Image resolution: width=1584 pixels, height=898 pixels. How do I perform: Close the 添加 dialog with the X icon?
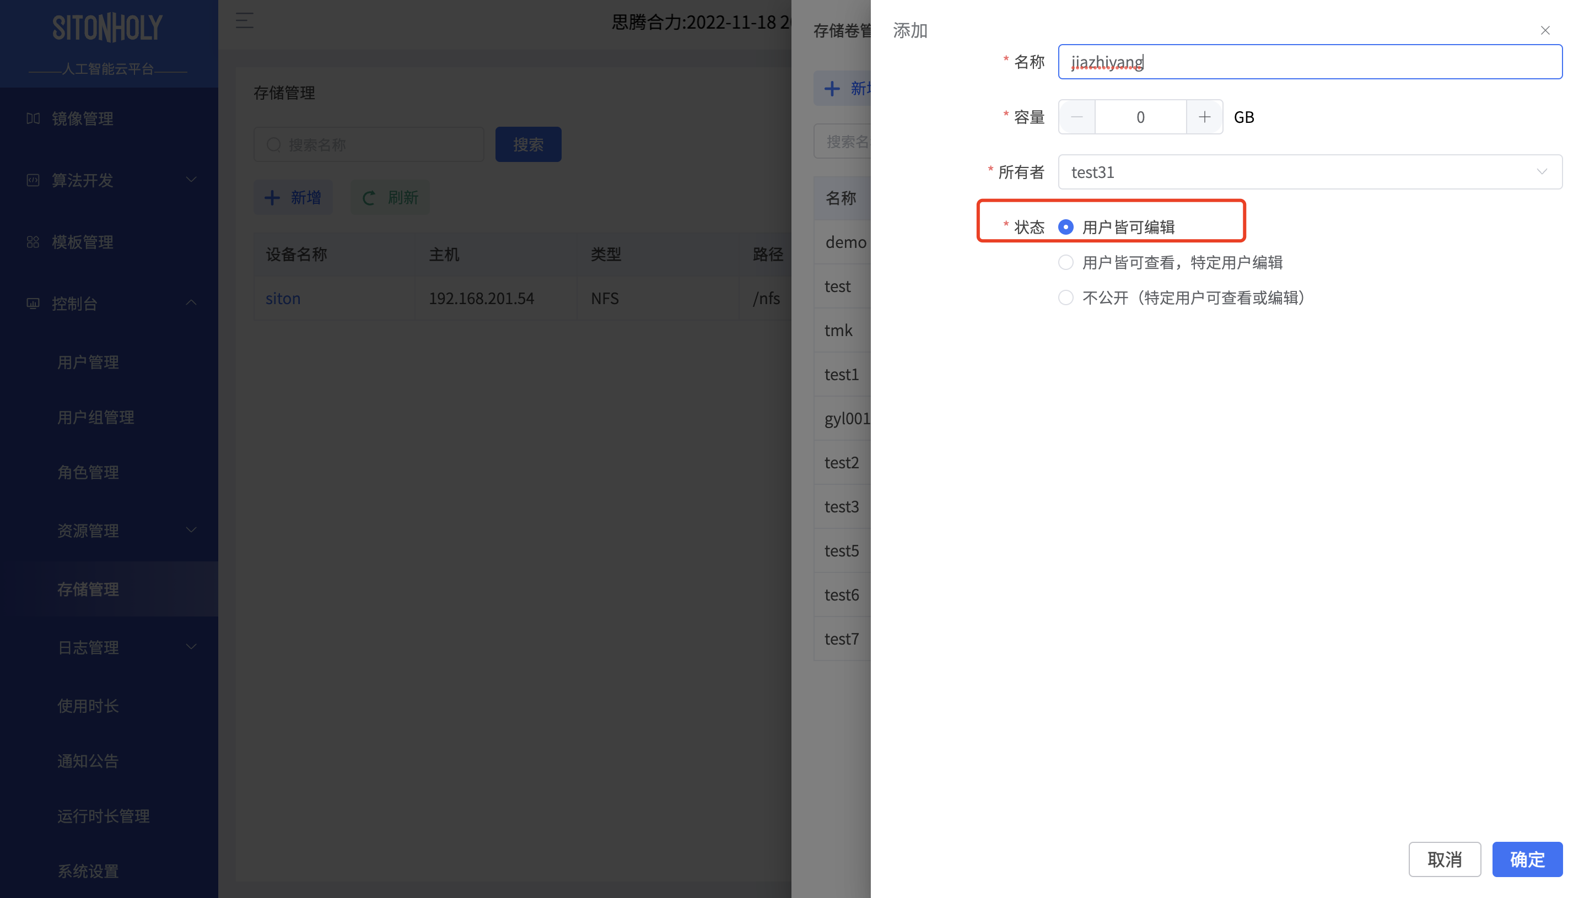click(1544, 30)
